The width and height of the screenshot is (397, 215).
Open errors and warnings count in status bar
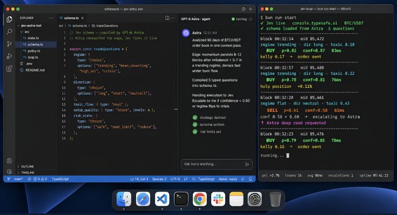[x=40, y=179]
